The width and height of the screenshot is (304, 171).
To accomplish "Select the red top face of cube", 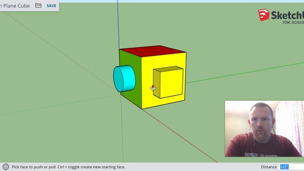I will pyautogui.click(x=153, y=51).
